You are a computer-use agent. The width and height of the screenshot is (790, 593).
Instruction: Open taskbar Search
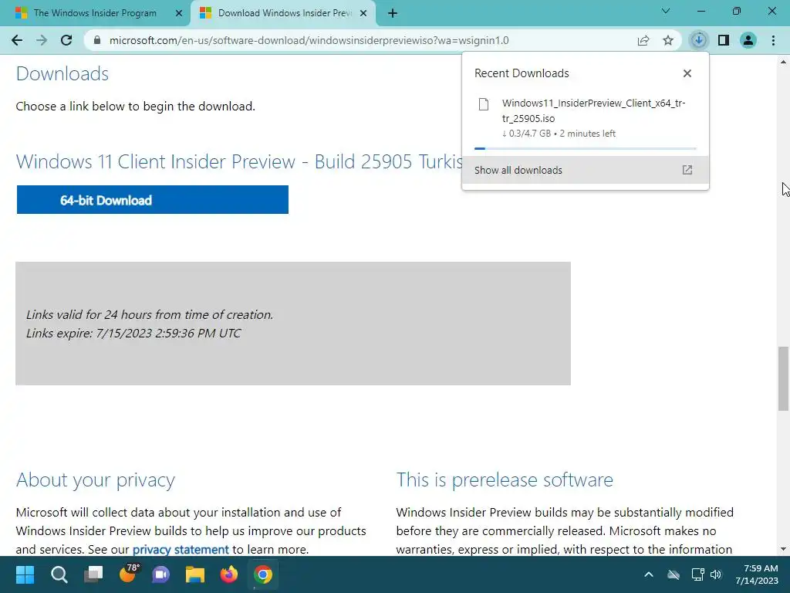pos(59,574)
